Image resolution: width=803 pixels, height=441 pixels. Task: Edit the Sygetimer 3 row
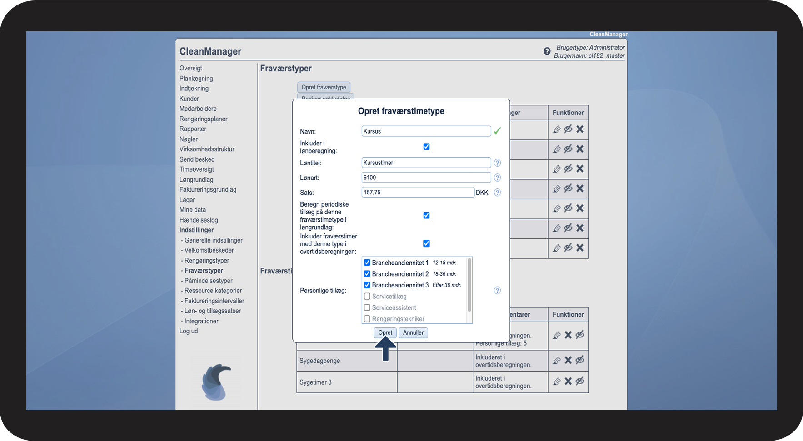pyautogui.click(x=557, y=382)
